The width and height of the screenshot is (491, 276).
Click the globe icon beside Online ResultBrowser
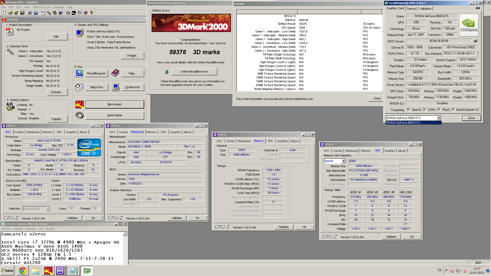(166, 72)
